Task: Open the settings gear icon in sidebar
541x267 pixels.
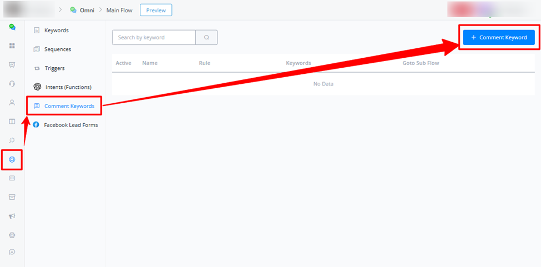Action: click(12, 235)
